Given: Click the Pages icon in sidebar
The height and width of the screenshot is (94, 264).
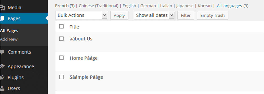Looking at the screenshot, I should (2, 18).
